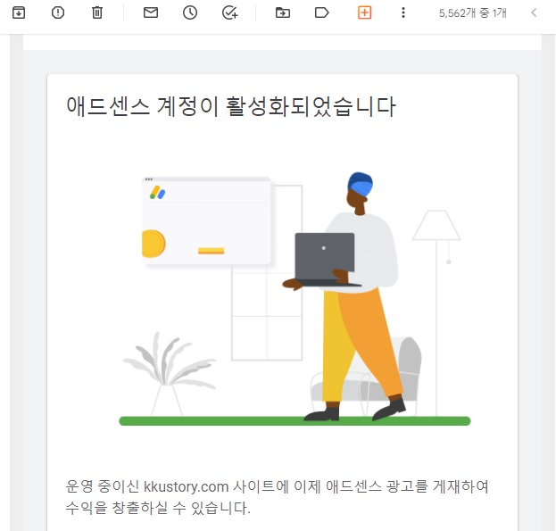This screenshot has width=556, height=531.
Task: Click the heading '애드센스 계정이 활성화되었습니다'
Action: (x=231, y=106)
